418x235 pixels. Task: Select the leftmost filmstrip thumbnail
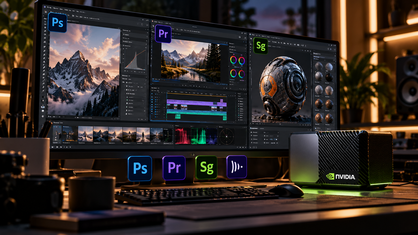point(57,134)
